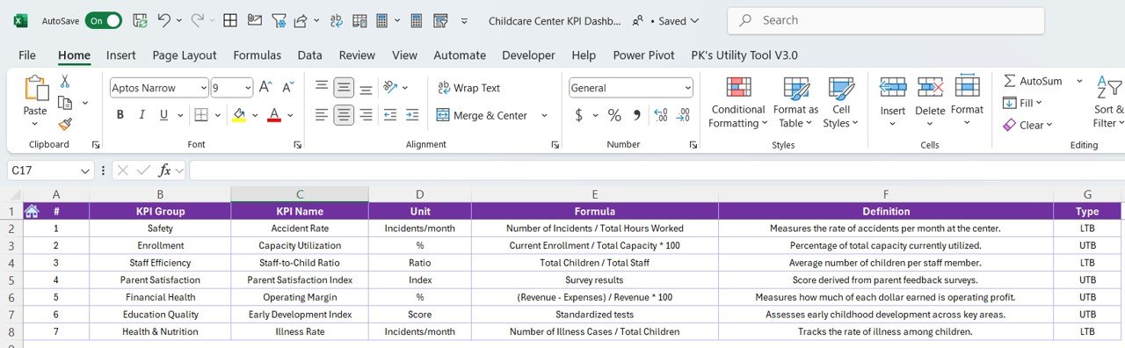Open the File menu
Viewport: 1125px width, 348px height.
point(27,54)
